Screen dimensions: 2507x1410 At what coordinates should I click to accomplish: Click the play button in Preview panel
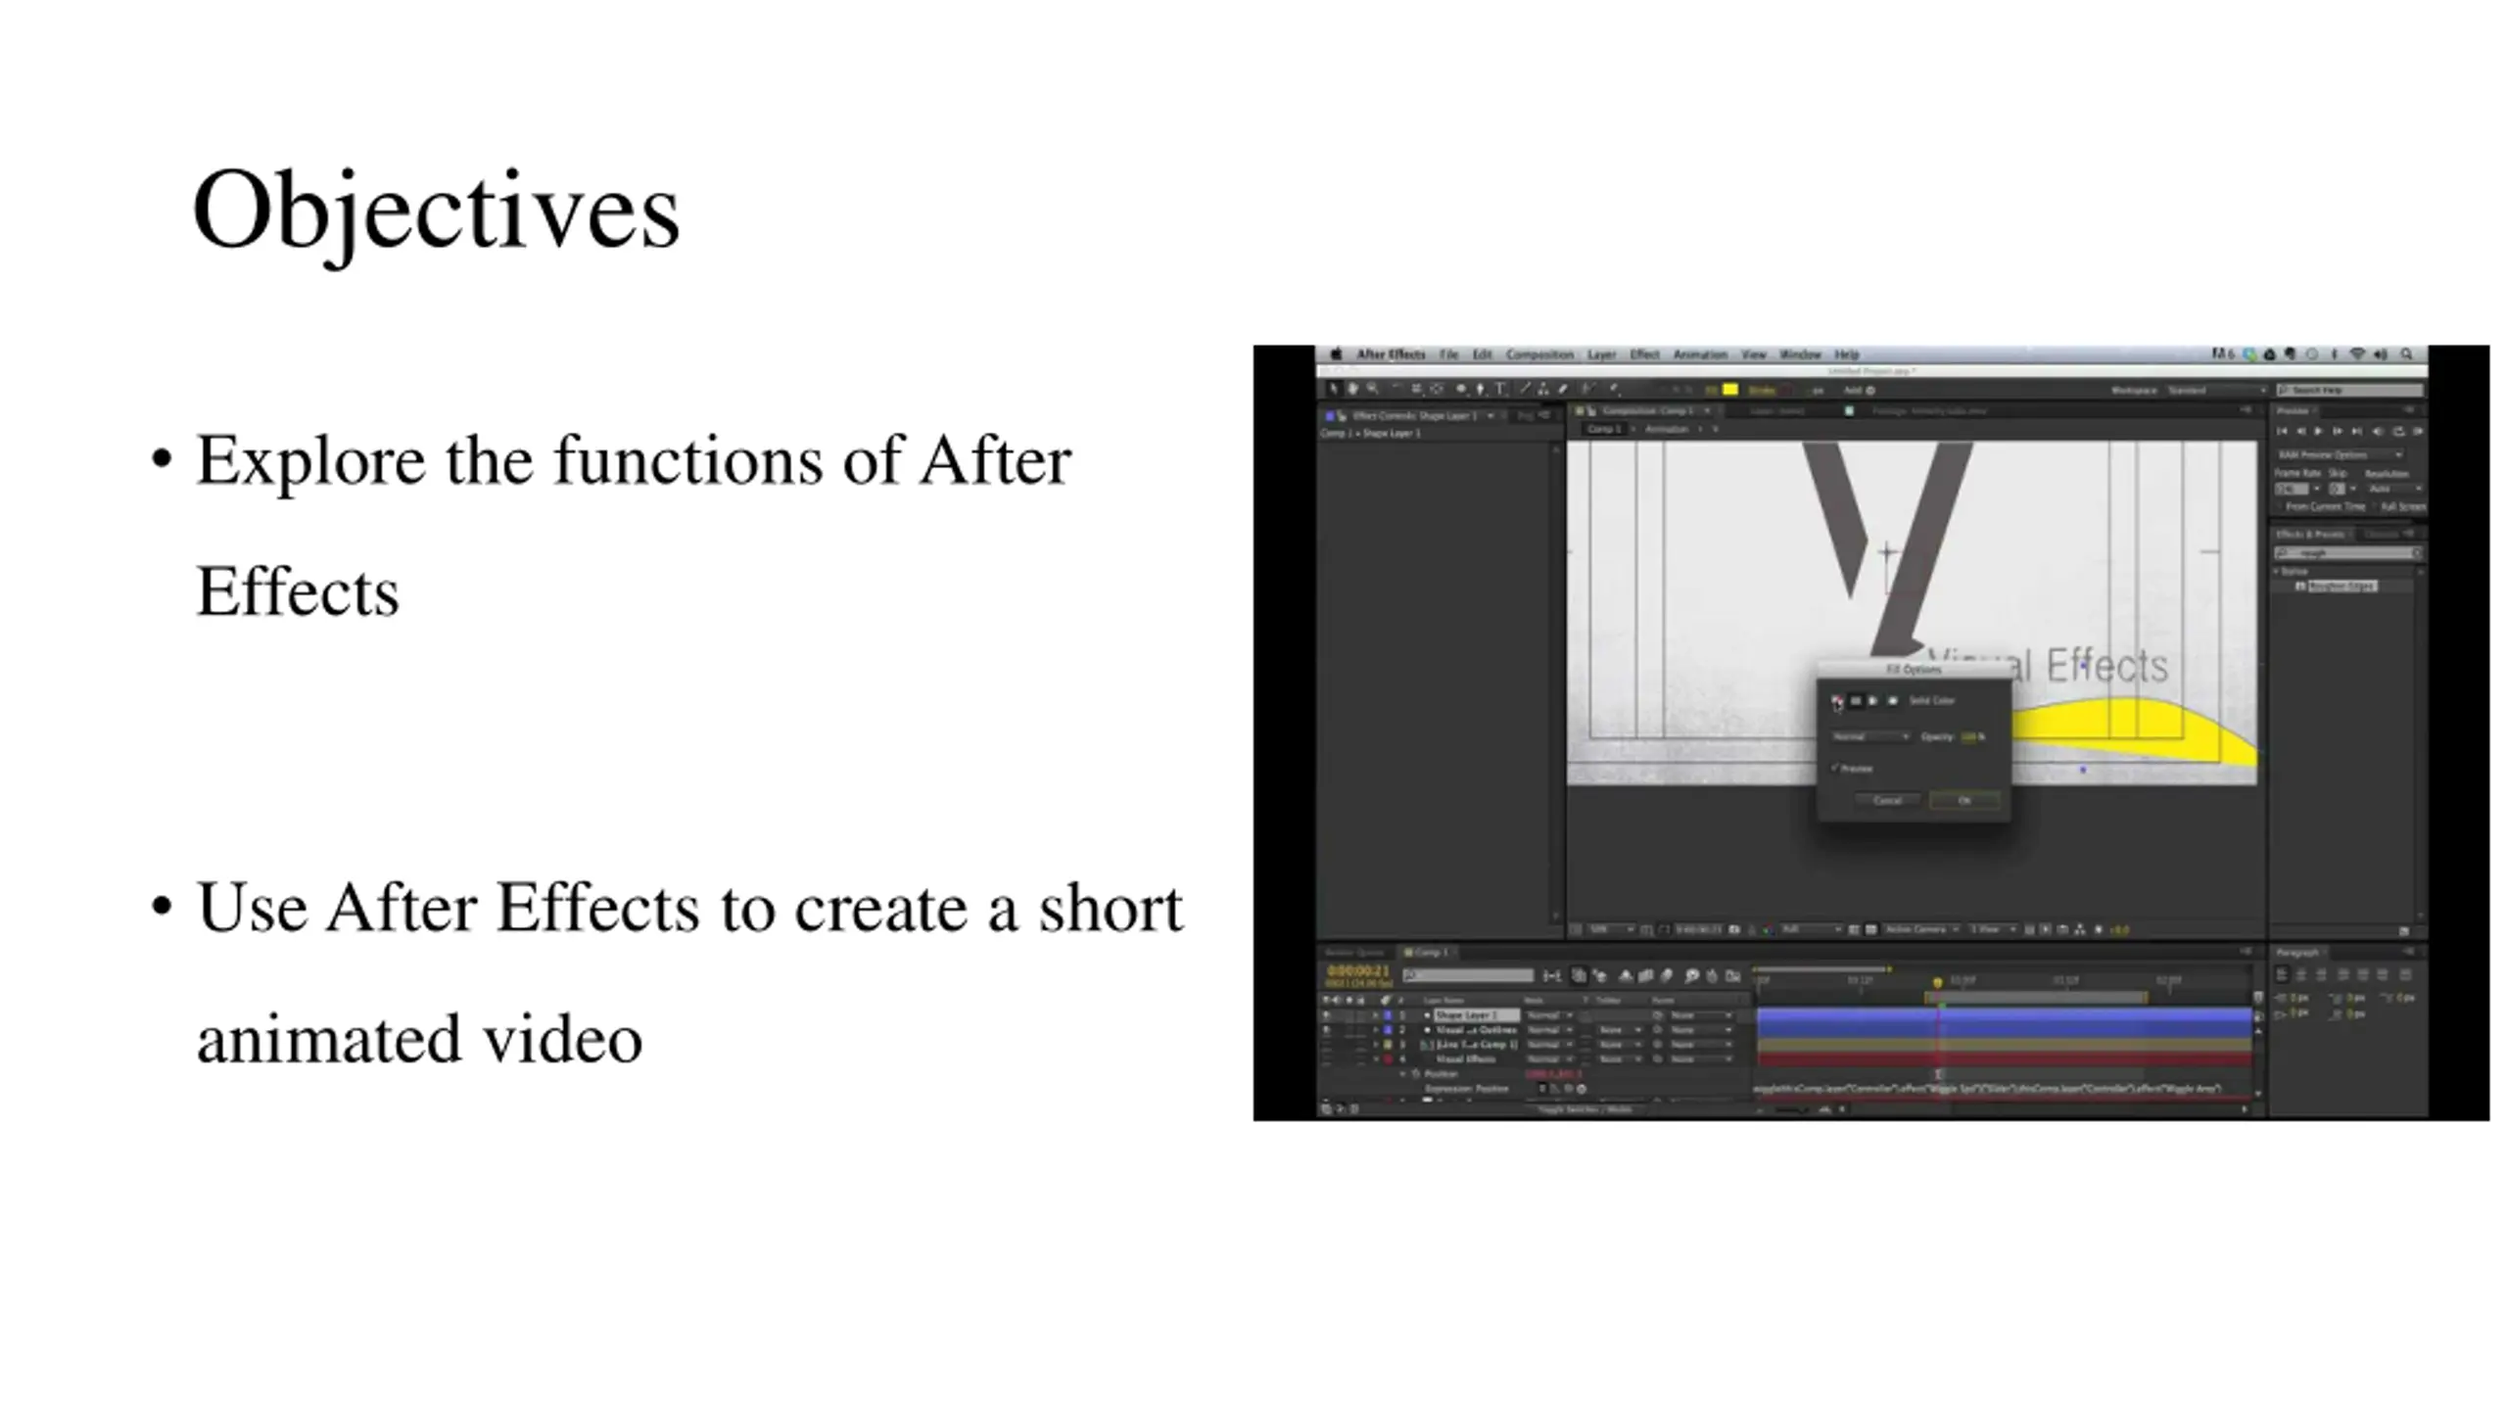tap(2318, 431)
